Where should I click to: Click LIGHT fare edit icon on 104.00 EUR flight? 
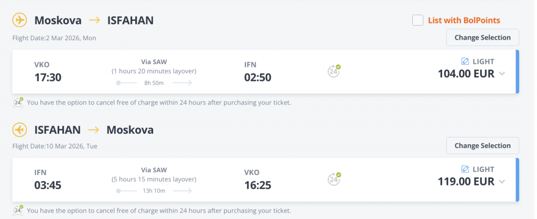point(465,61)
